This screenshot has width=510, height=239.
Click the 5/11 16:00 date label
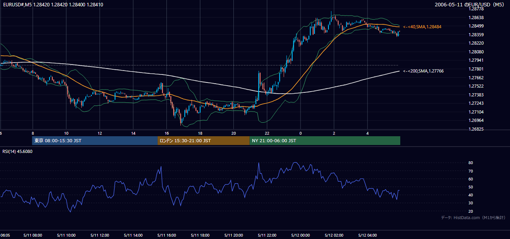click(167, 235)
